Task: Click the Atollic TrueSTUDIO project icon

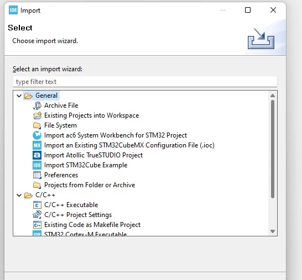Action: tap(37, 155)
